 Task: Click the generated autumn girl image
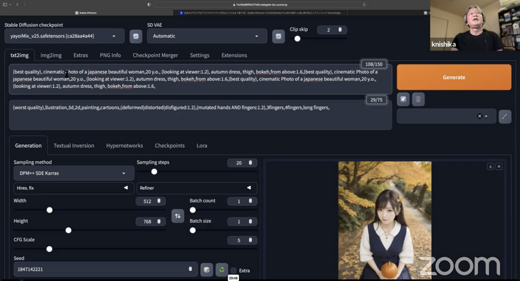coord(385,220)
